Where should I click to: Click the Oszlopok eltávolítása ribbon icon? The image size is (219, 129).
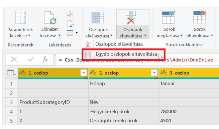coord(131,18)
